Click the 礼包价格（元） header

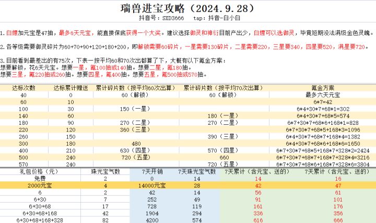(39, 171)
